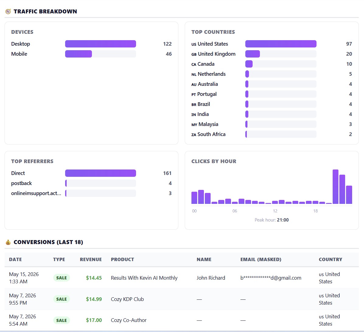The width and height of the screenshot is (364, 332).
Task: Click Results With Kevin AI Monthly product
Action: (x=144, y=278)
